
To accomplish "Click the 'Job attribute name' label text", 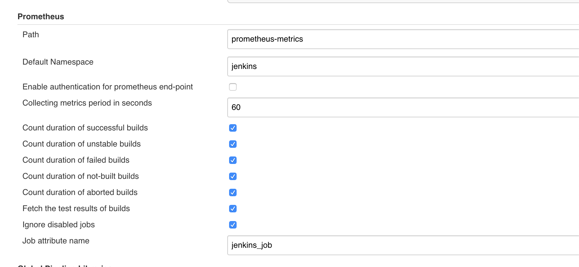I will coord(56,241).
